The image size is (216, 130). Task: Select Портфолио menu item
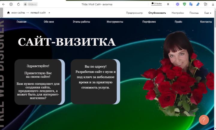149,22
